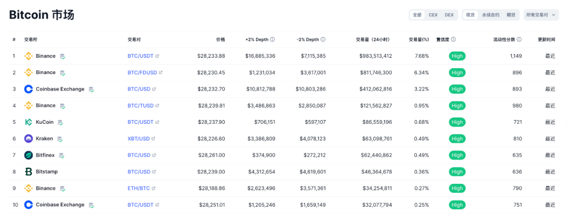Select the 全部 tab
575x221 pixels.
click(417, 15)
